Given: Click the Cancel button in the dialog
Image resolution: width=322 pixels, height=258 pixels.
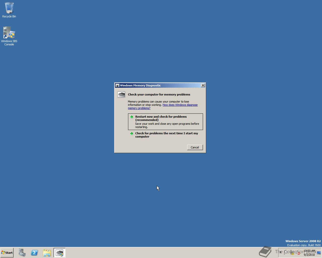Looking at the screenshot, I should click(195, 147).
